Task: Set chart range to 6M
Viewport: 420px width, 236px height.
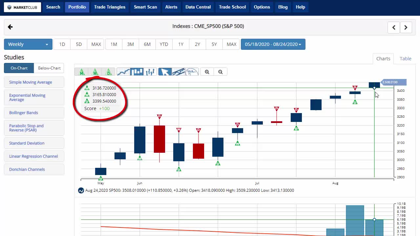Action: tap(147, 44)
